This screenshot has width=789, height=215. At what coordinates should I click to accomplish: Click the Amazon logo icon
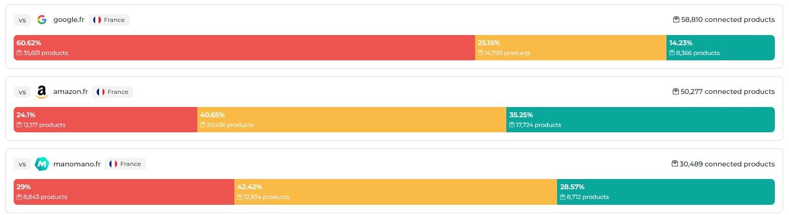click(x=42, y=91)
